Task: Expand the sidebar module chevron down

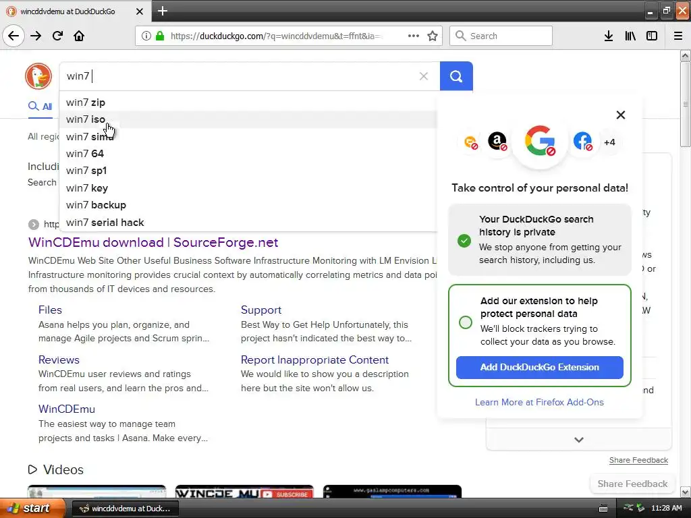Action: (579, 440)
